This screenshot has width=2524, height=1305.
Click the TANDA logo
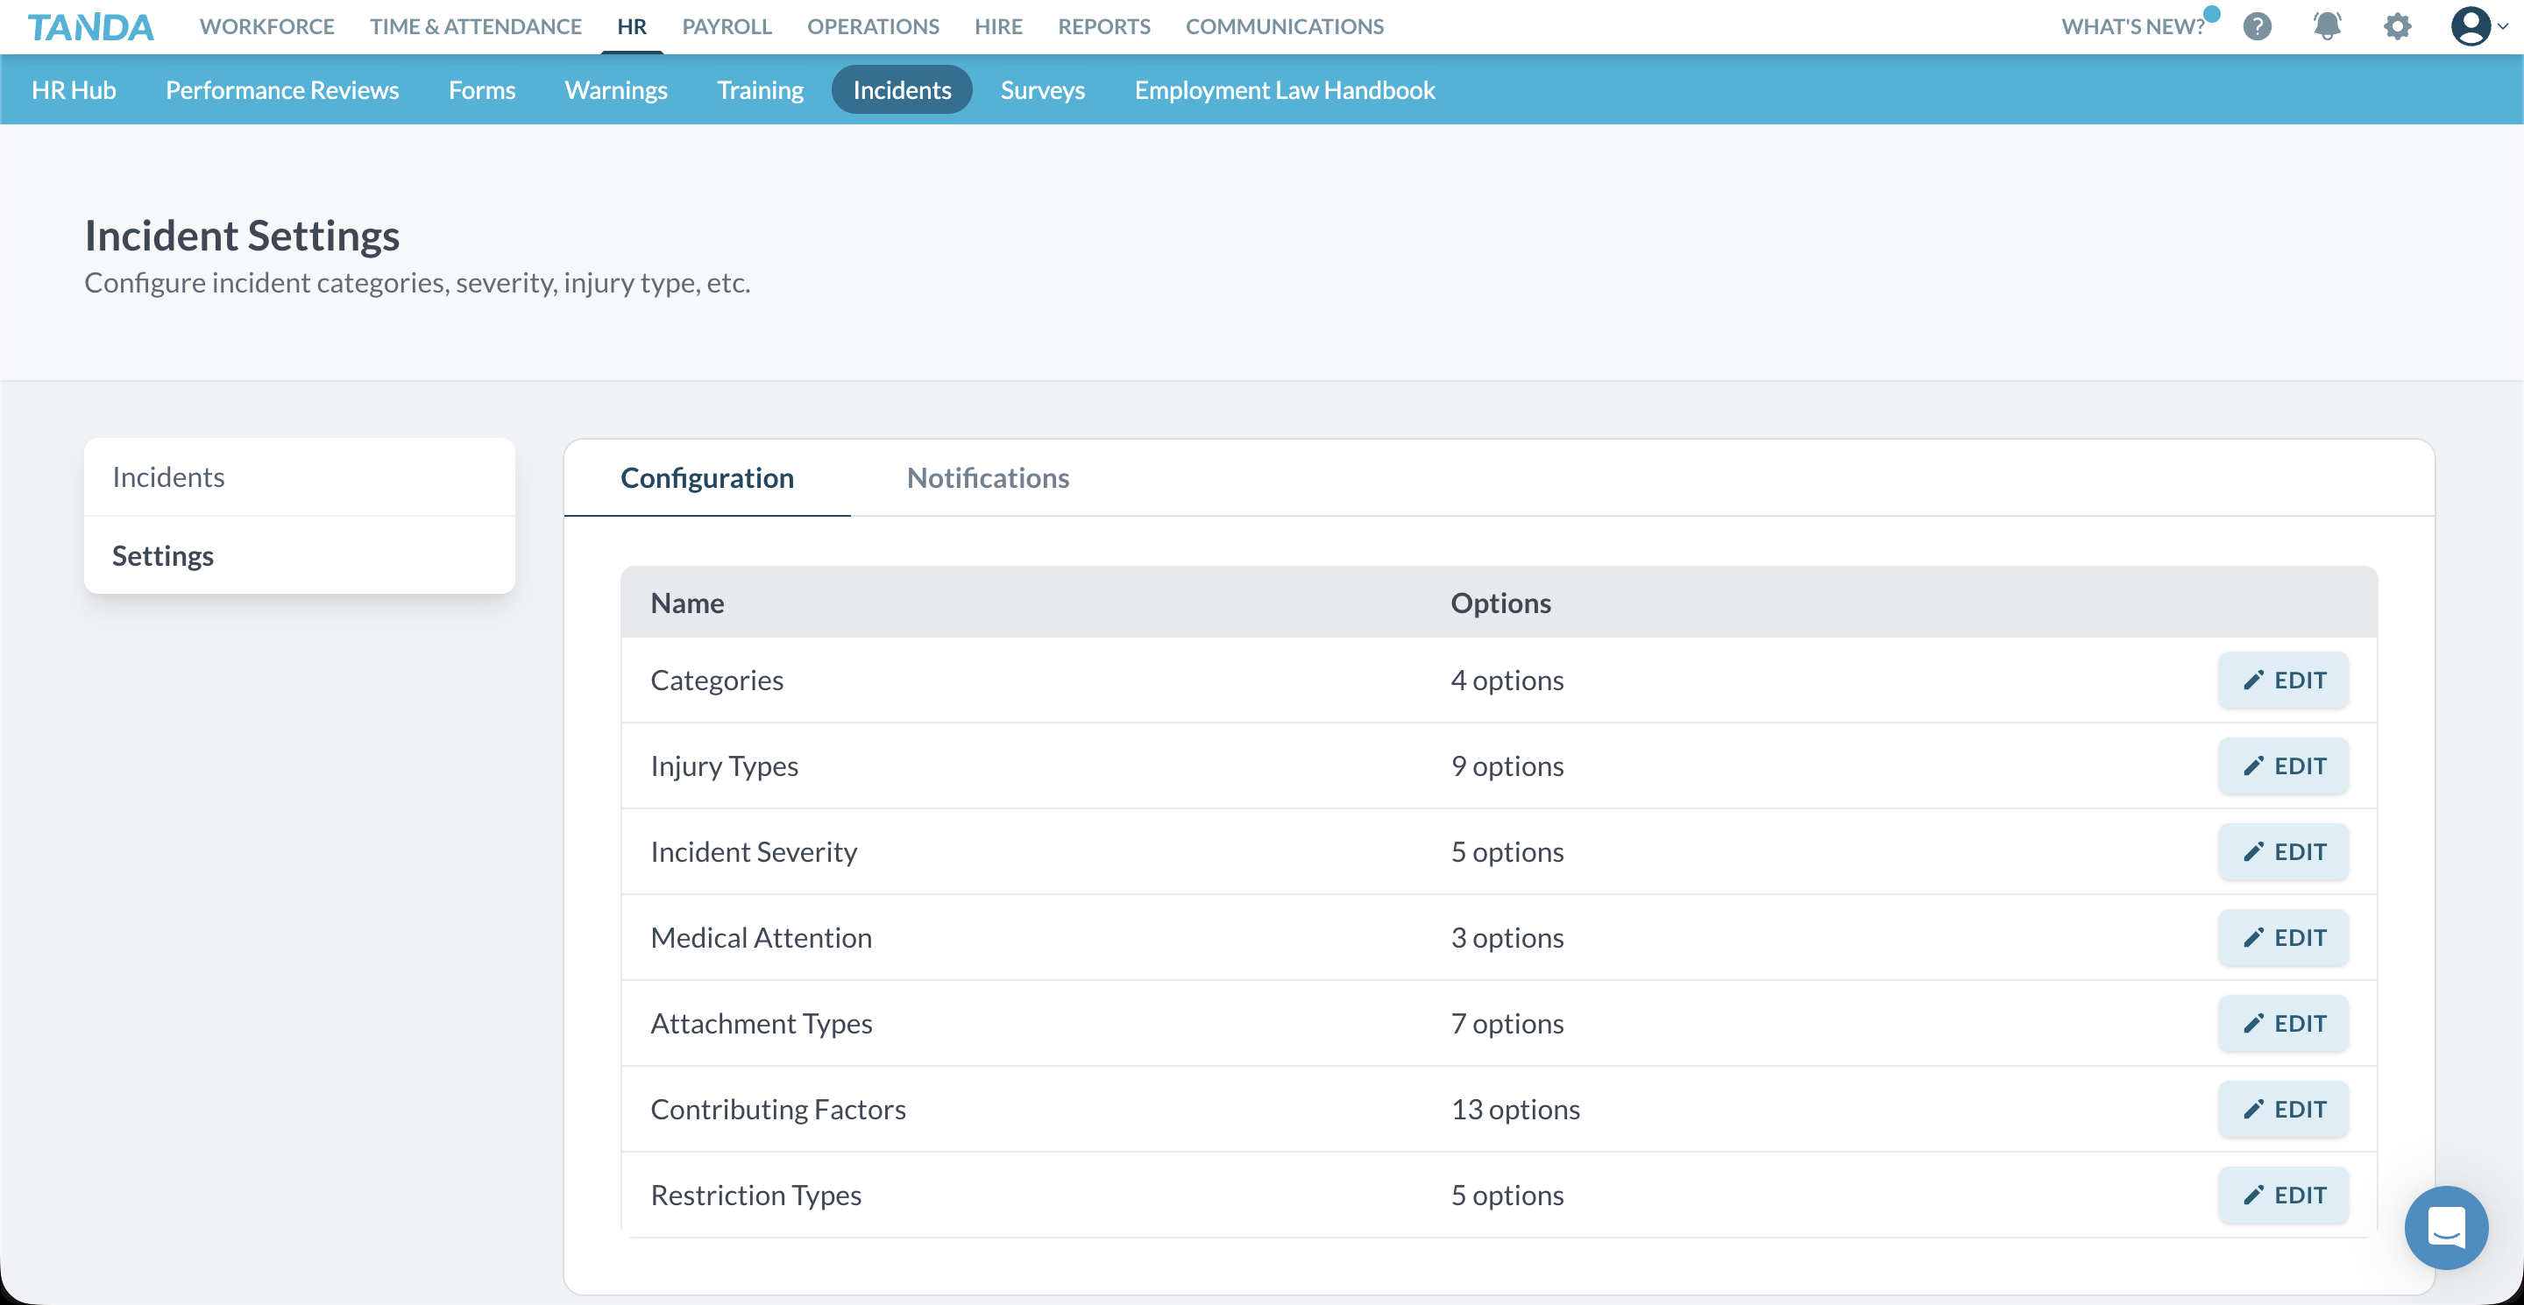tap(90, 26)
